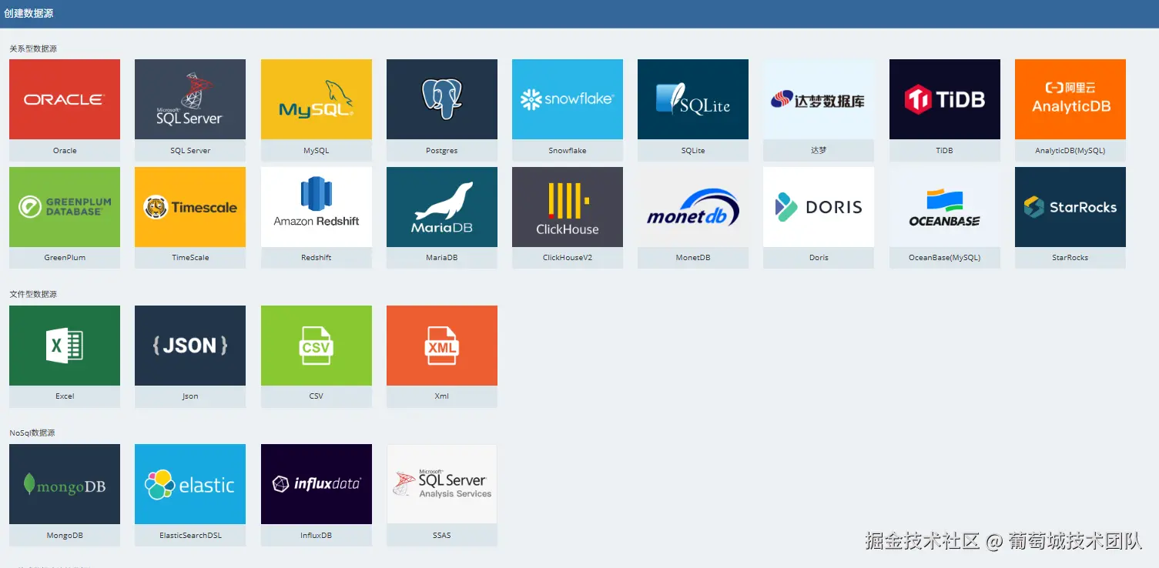Select the elastic logo tile

pos(190,484)
